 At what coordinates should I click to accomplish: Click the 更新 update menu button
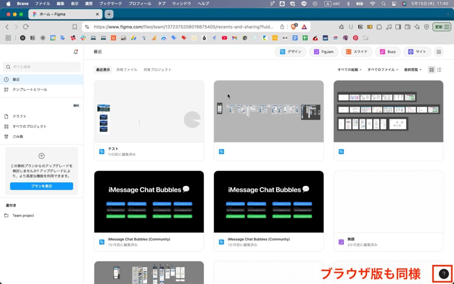pos(442,27)
